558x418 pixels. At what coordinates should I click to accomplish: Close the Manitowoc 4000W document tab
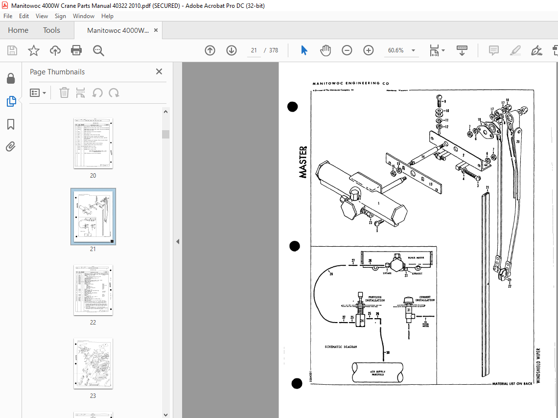tap(156, 30)
